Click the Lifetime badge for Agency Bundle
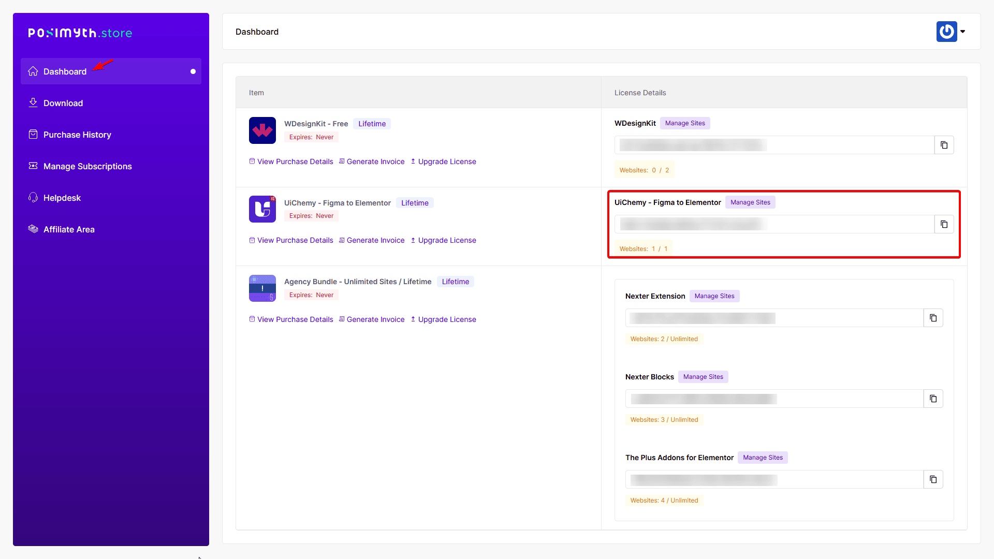 click(455, 282)
